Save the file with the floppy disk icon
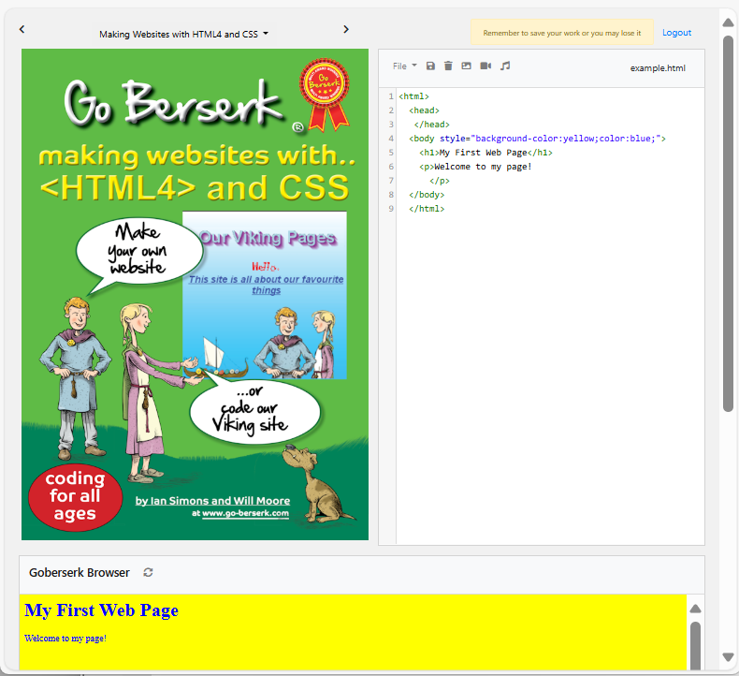Viewport: 739px width, 676px height. (430, 66)
